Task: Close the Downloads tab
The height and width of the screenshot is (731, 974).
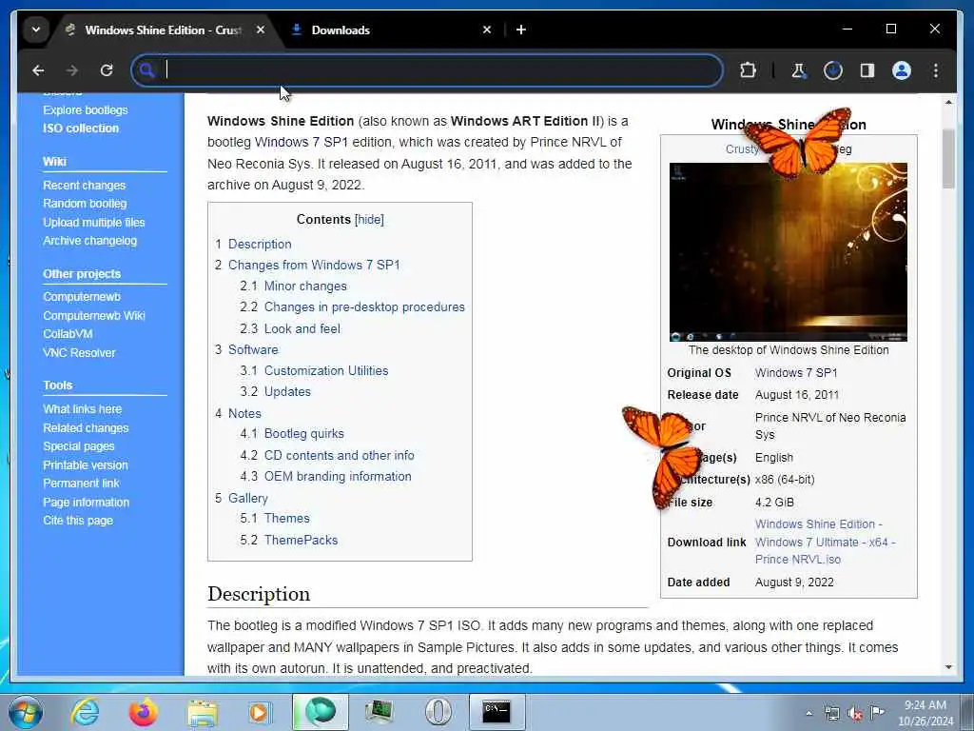Action: pos(487,30)
